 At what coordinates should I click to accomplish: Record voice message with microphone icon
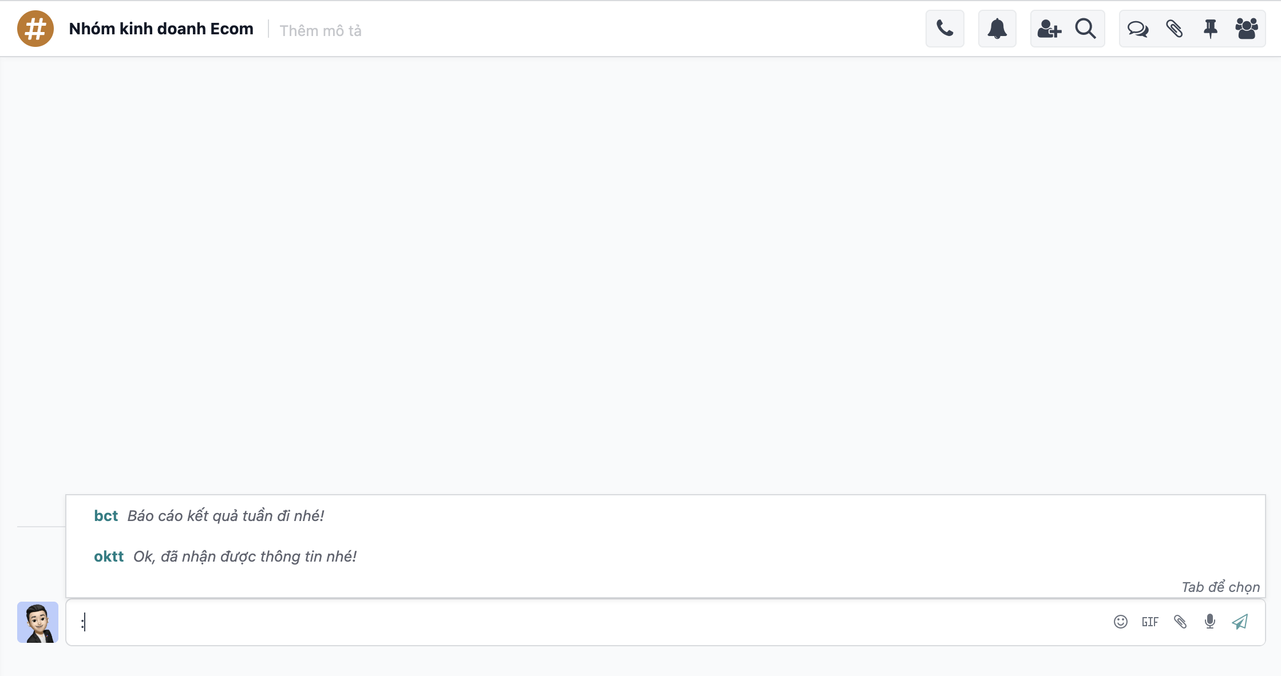[1210, 622]
